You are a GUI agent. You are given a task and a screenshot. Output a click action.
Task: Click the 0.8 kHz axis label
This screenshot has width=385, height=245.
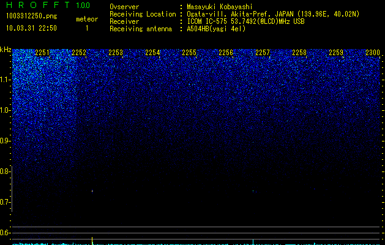pyautogui.click(x=5, y=171)
